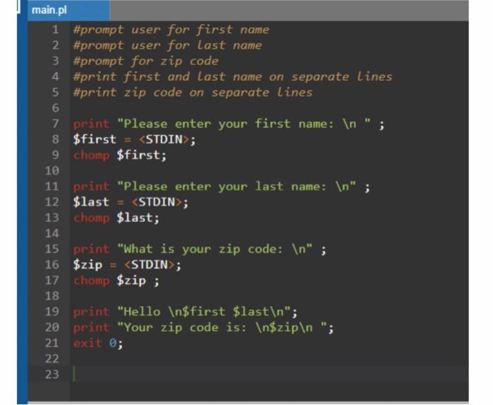Screen dimensions: 493x405
Task: Click comment '#prompt user for first name'
Action: (171, 30)
